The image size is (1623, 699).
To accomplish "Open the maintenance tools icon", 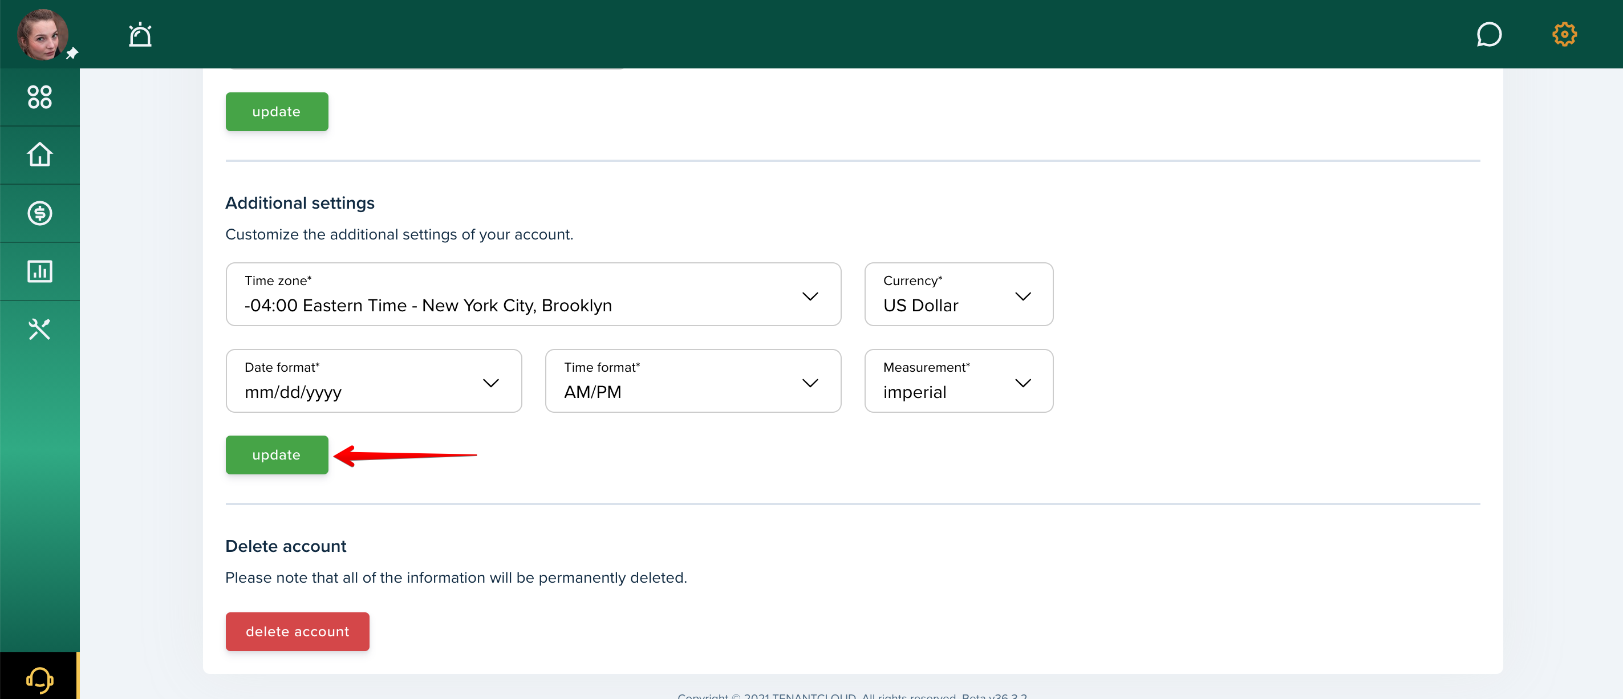I will point(40,330).
